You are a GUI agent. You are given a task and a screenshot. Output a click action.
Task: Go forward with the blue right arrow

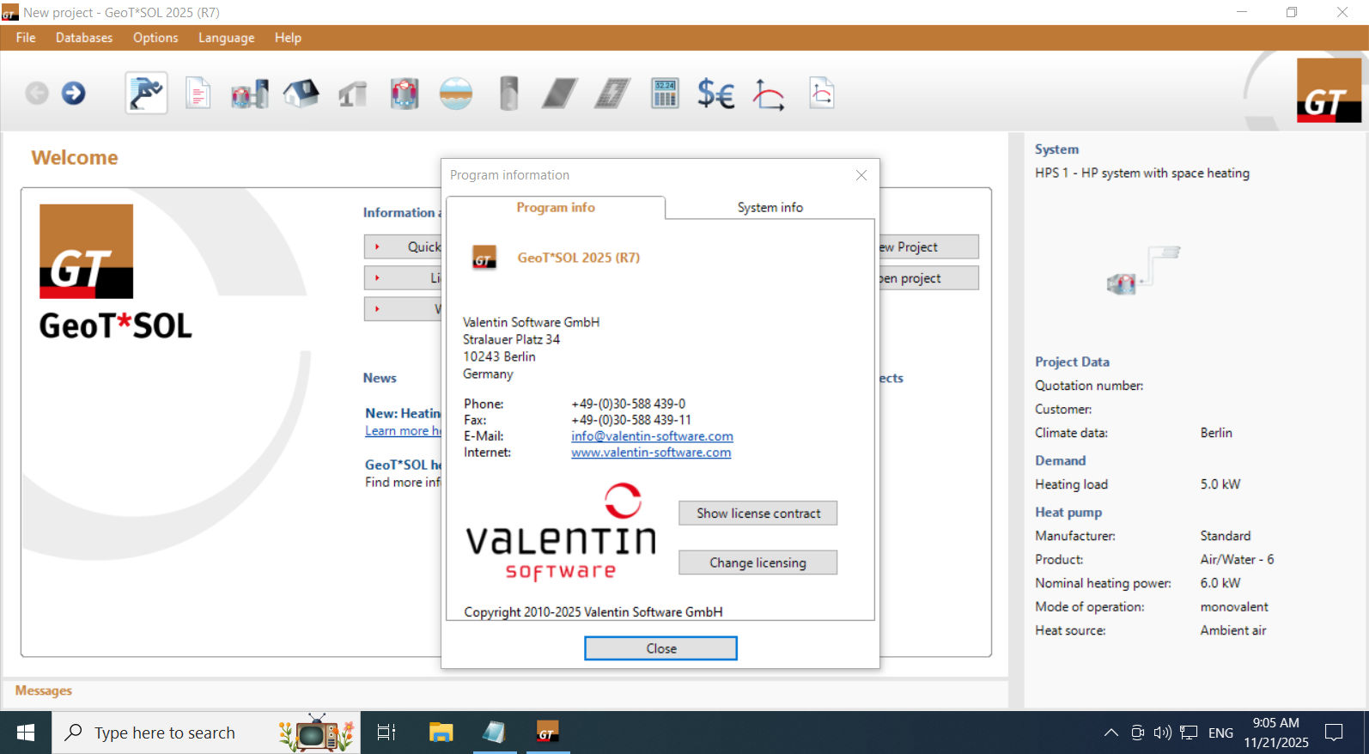[x=74, y=93]
